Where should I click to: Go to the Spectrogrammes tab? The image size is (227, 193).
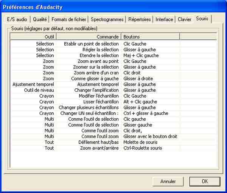(107, 19)
